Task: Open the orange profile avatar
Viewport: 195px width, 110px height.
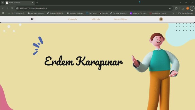Action: coord(187,8)
